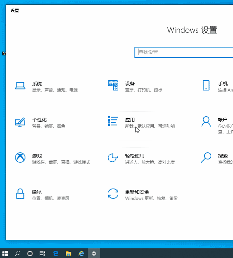Open the 设备 keyboard and speaker icon
Viewport: 233px width, 258px height.
click(x=113, y=85)
